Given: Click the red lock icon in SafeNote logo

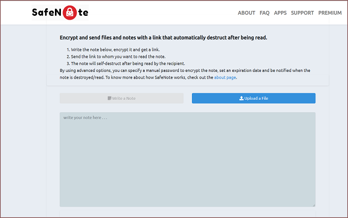Looking at the screenshot, I should 70,13.
